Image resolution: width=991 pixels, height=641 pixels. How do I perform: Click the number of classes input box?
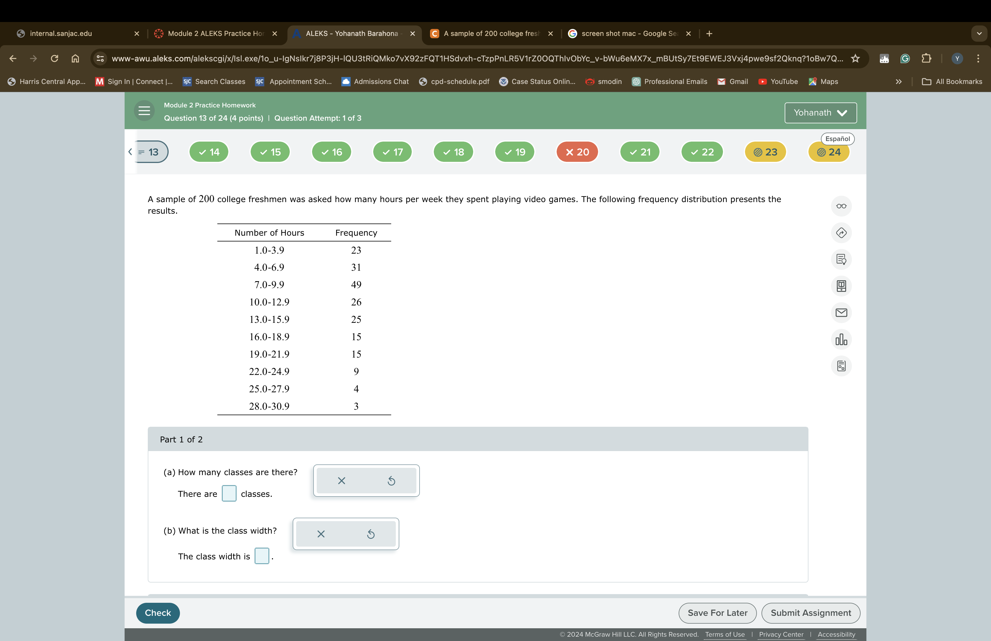coord(229,494)
